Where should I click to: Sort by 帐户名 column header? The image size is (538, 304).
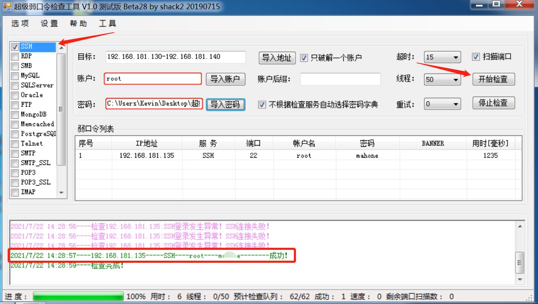(x=304, y=144)
